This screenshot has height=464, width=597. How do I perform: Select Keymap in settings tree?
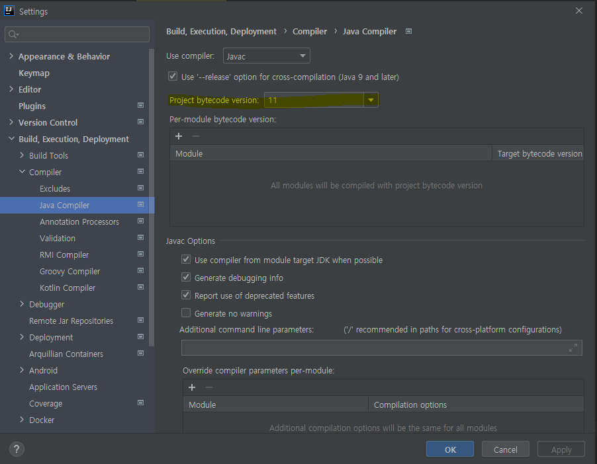click(x=34, y=73)
